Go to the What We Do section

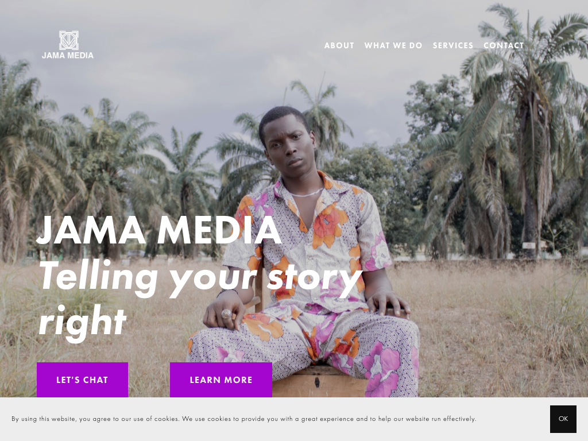click(393, 45)
